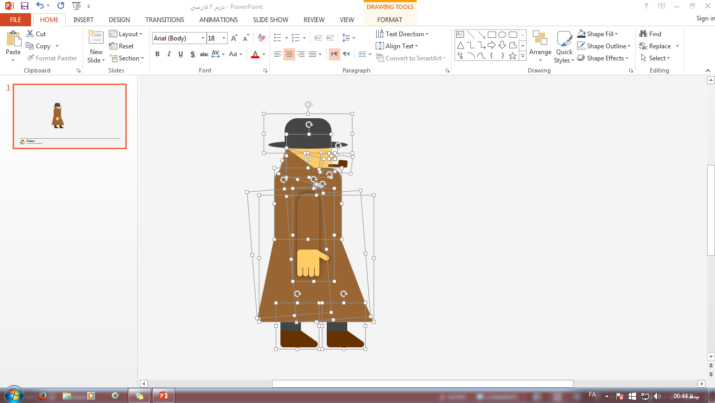Click Align Left paragraph icon
The width and height of the screenshot is (715, 403).
[x=278, y=54]
